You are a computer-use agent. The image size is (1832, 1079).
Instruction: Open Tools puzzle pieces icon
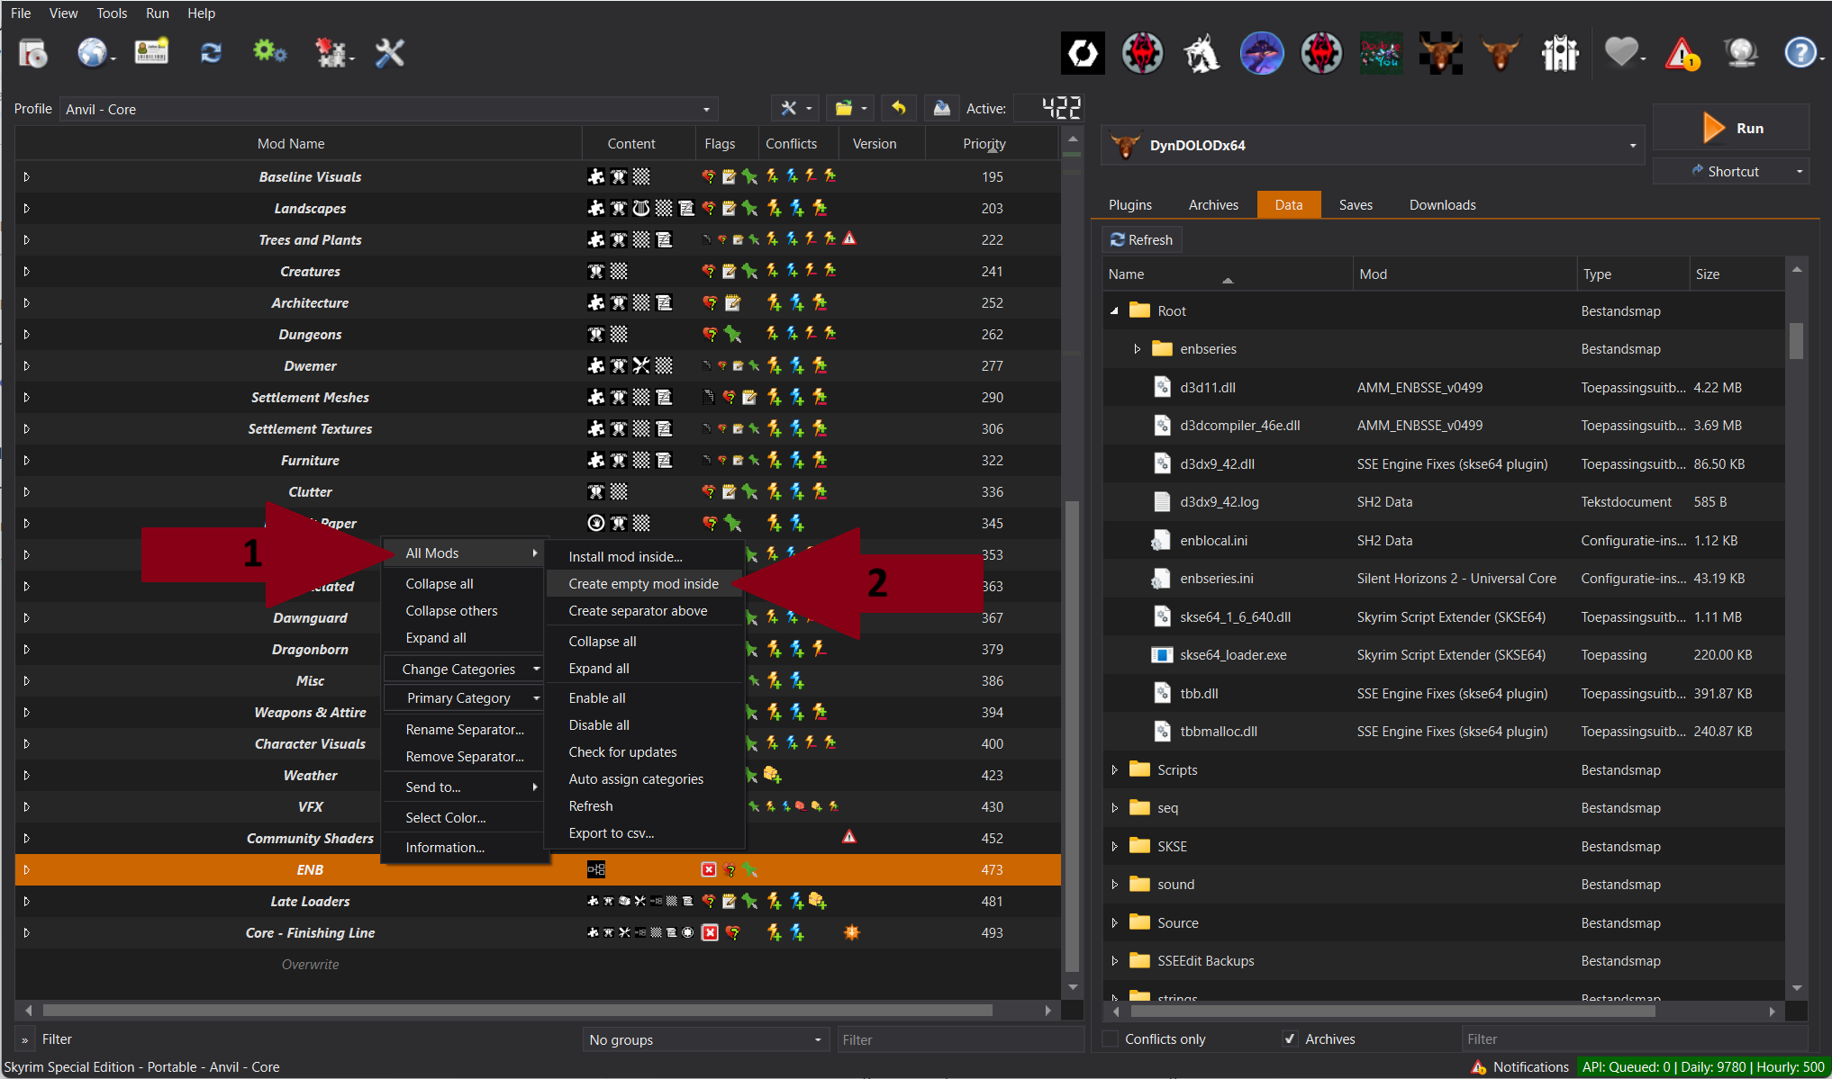(331, 54)
